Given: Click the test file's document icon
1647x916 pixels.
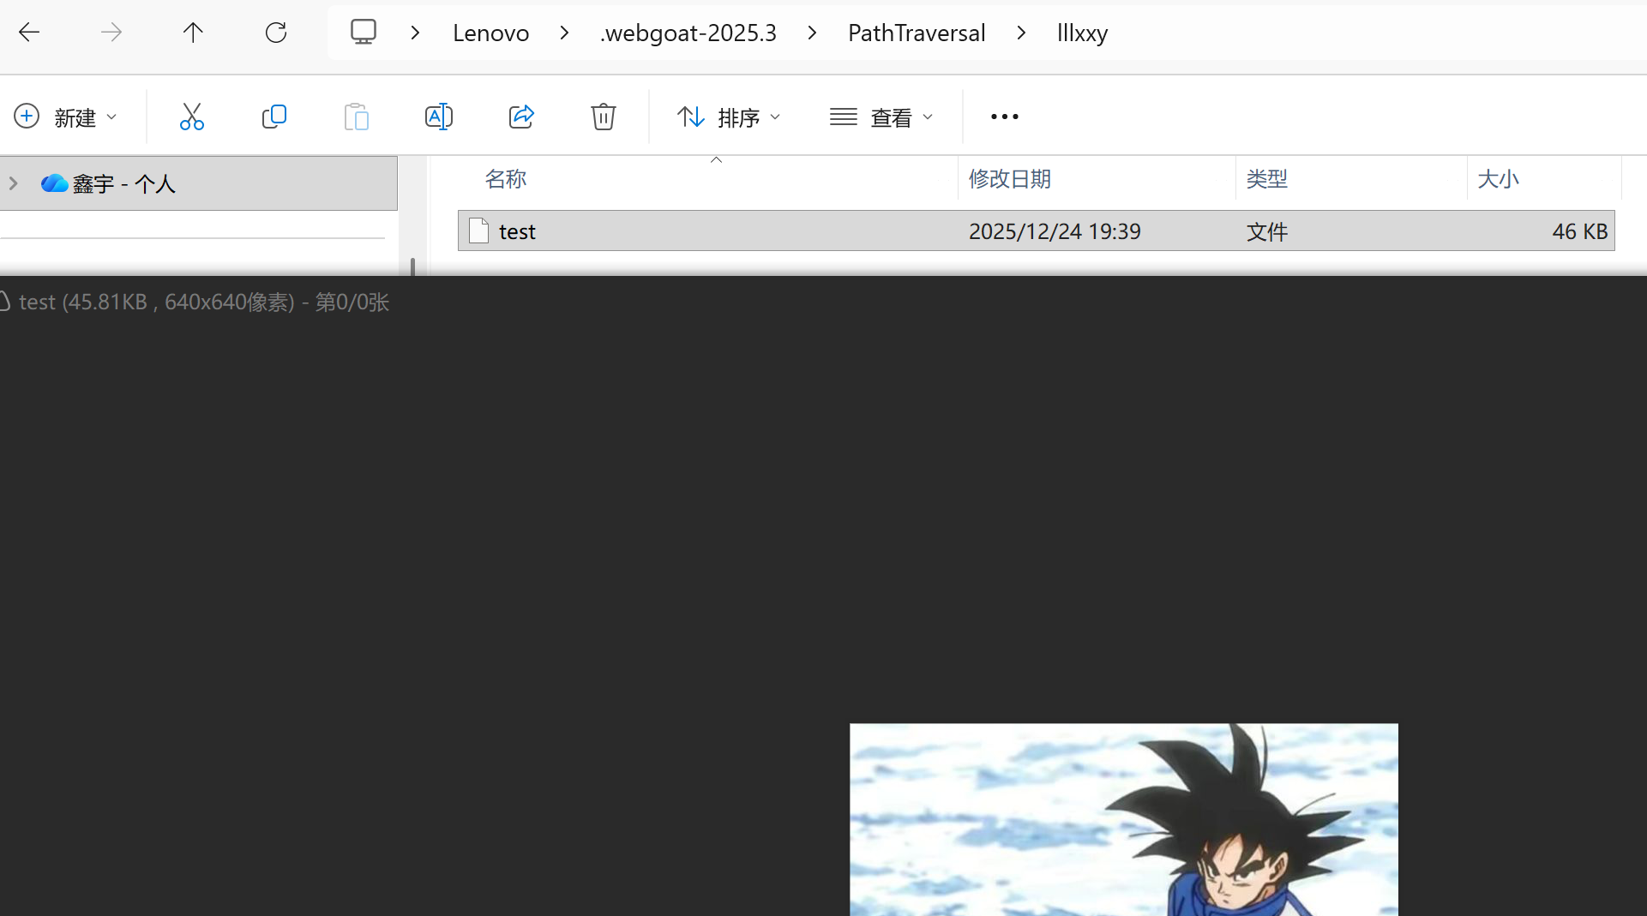Looking at the screenshot, I should pyautogui.click(x=479, y=230).
